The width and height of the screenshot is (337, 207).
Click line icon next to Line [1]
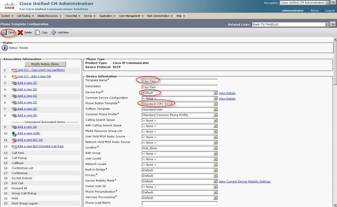point(14,70)
